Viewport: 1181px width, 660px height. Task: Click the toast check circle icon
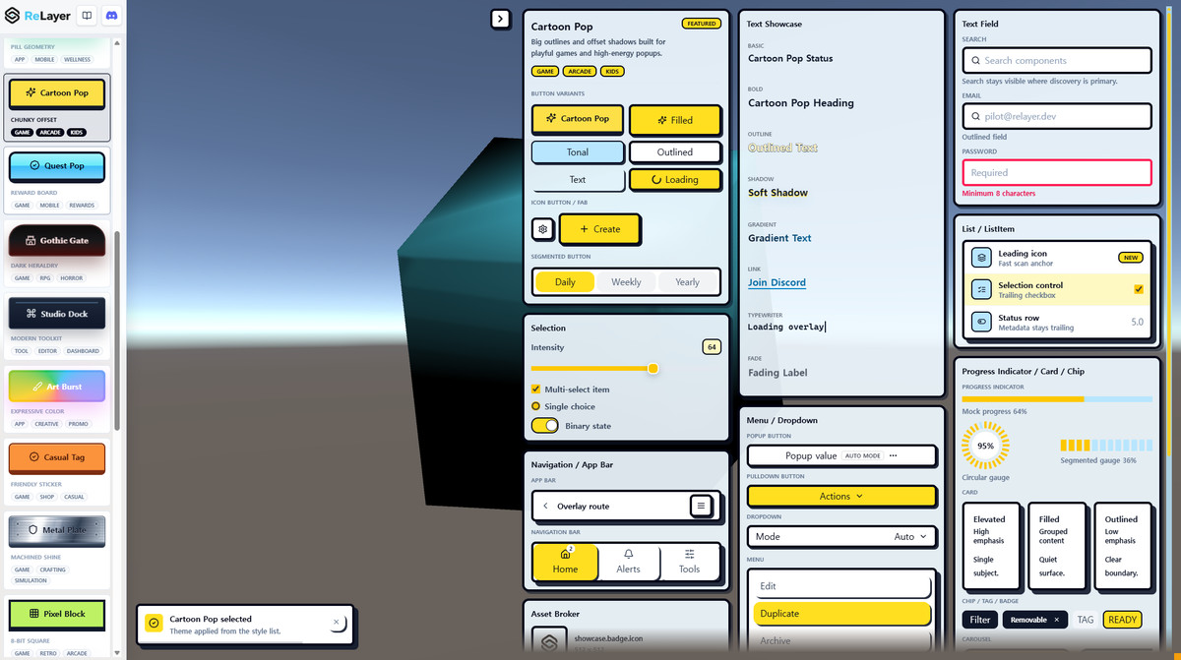tap(154, 623)
